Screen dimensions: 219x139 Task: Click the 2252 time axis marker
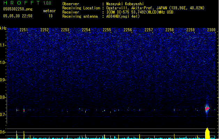45,30
